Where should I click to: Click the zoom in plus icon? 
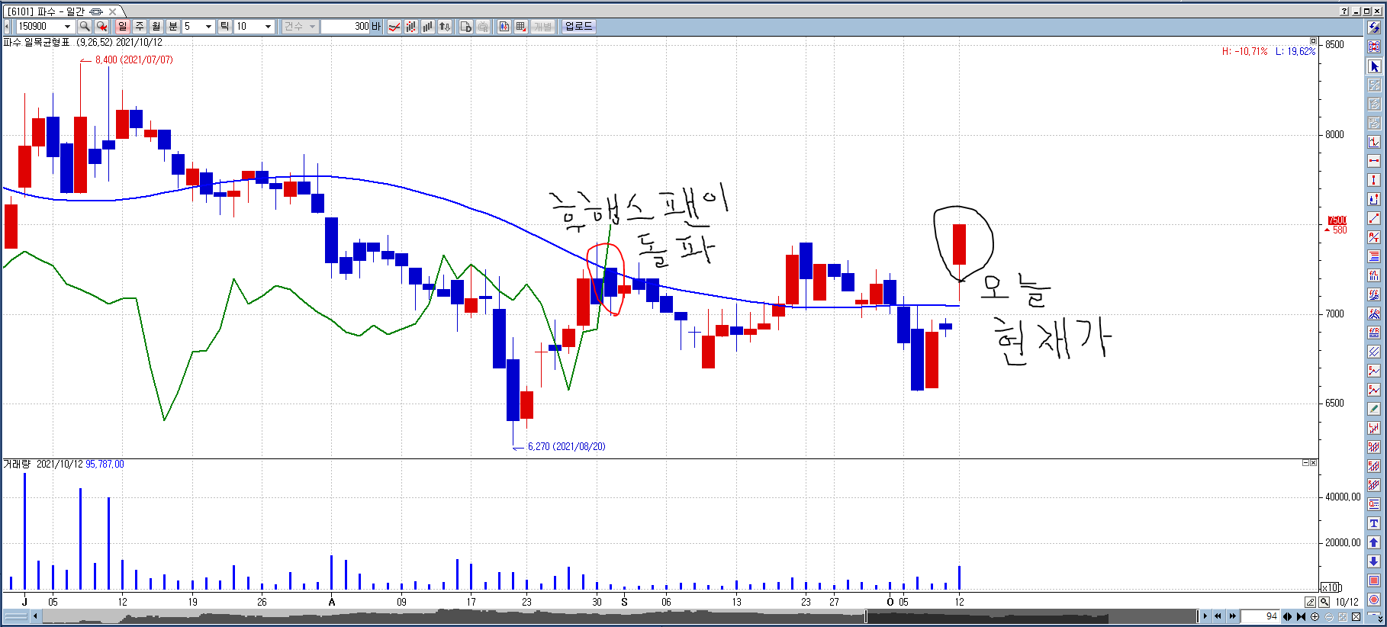[x=1315, y=616]
